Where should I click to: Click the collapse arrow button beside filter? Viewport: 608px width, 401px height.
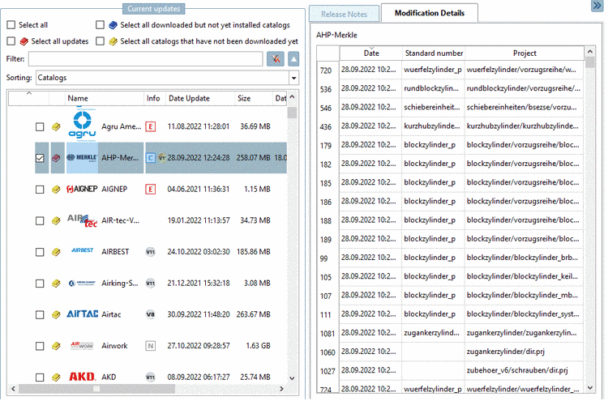coord(293,59)
